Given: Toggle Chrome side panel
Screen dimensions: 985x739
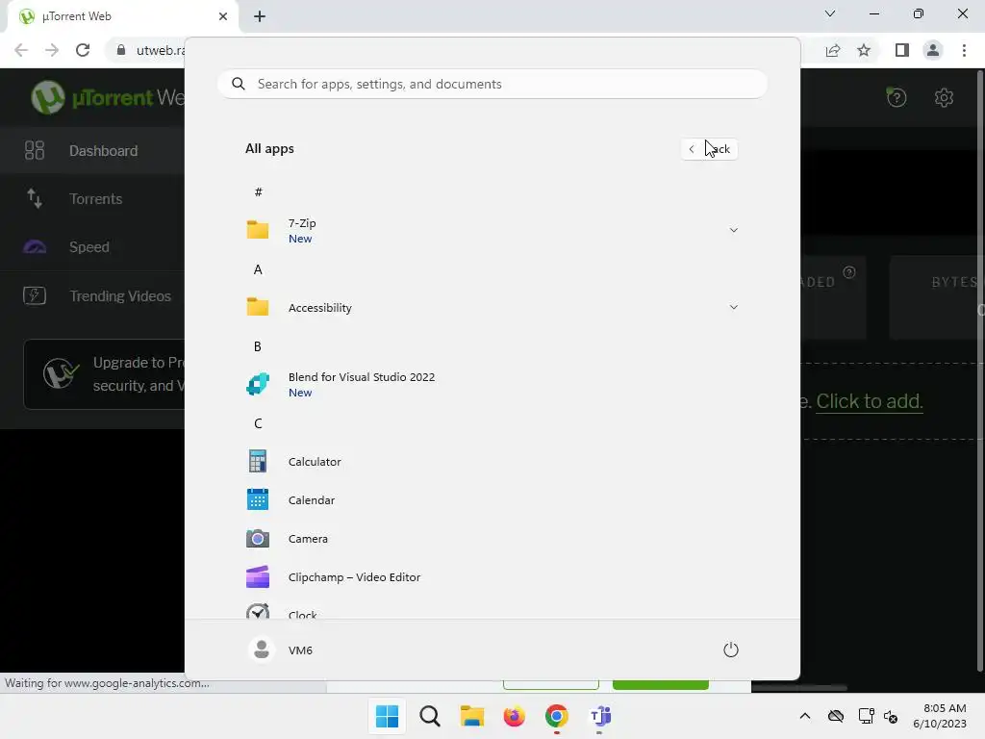Looking at the screenshot, I should 902,50.
